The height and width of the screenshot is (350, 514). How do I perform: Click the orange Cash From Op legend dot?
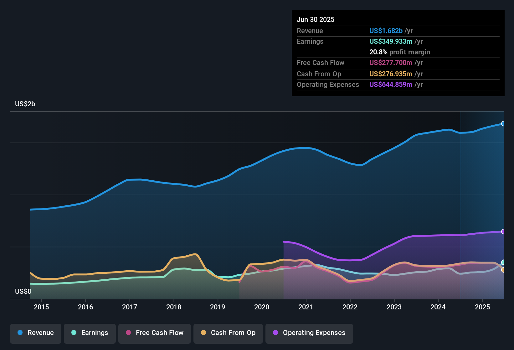[203, 332]
